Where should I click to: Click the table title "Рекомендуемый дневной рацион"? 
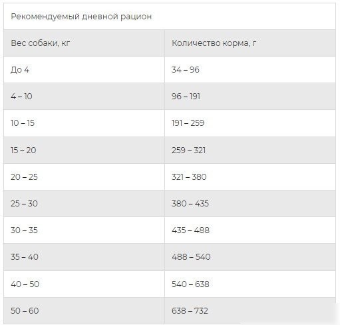(81, 17)
